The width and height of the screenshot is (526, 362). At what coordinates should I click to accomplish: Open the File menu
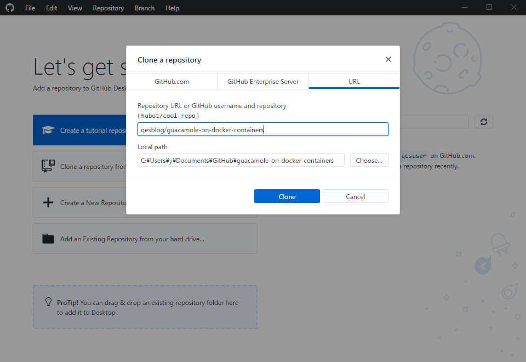click(30, 8)
